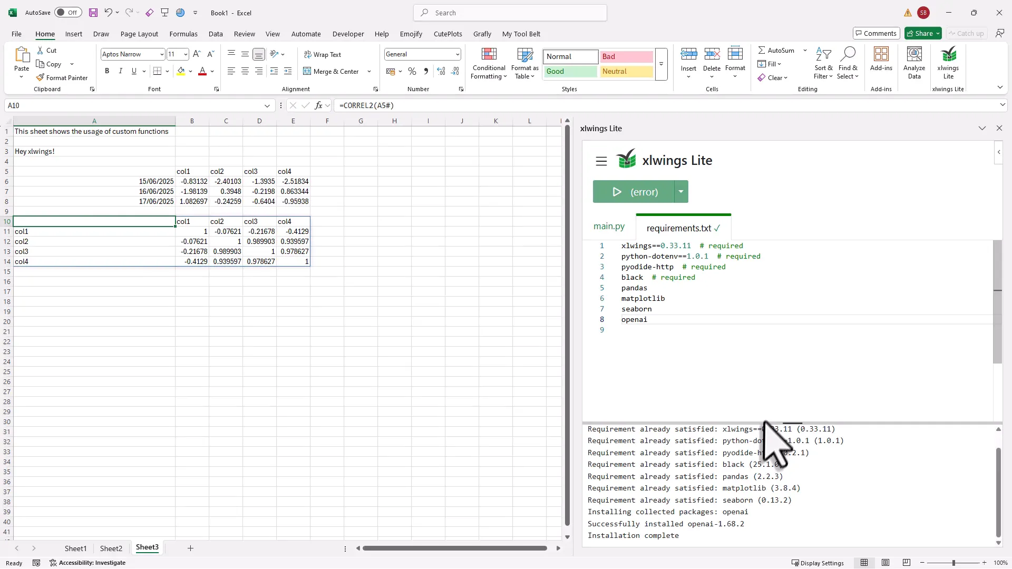Run the xlwings script via (error) button
1012x569 pixels.
tap(632, 191)
